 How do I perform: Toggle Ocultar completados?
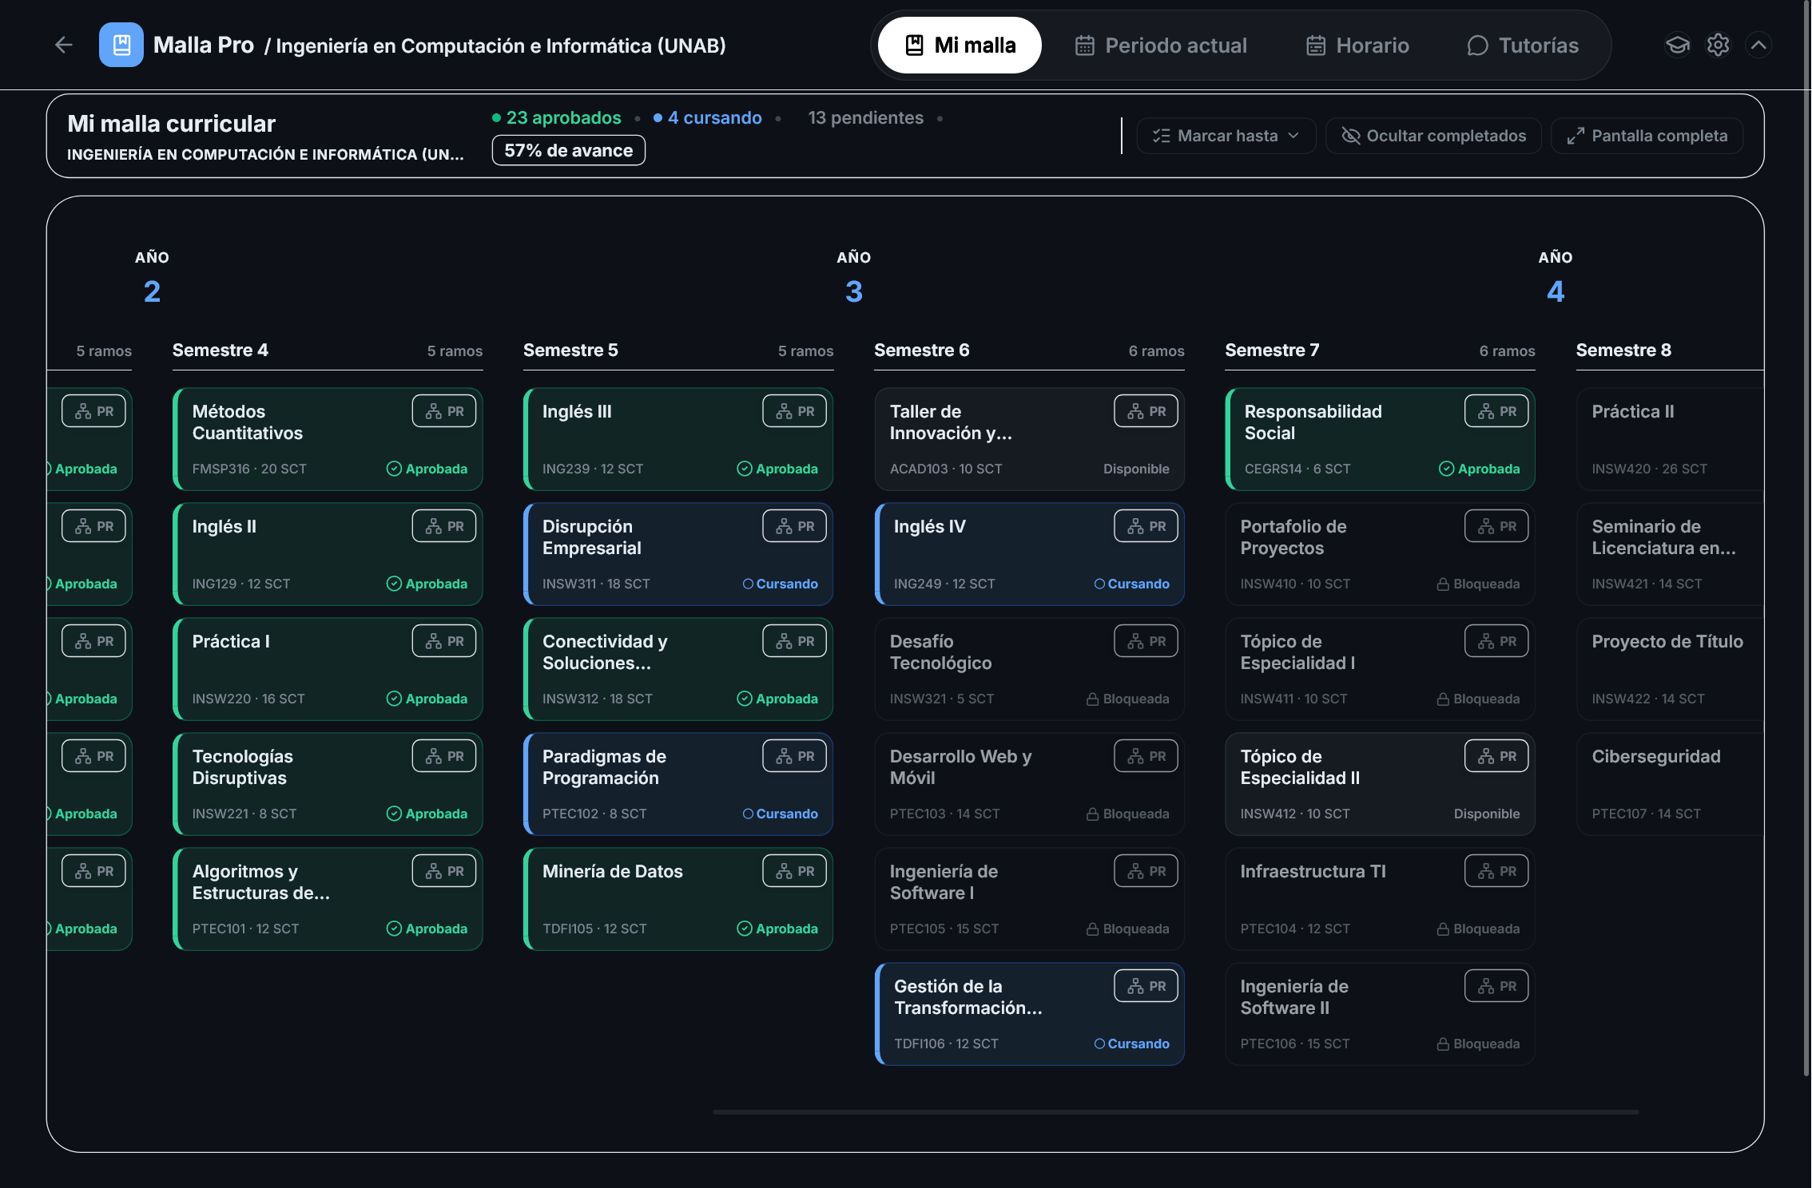point(1434,136)
